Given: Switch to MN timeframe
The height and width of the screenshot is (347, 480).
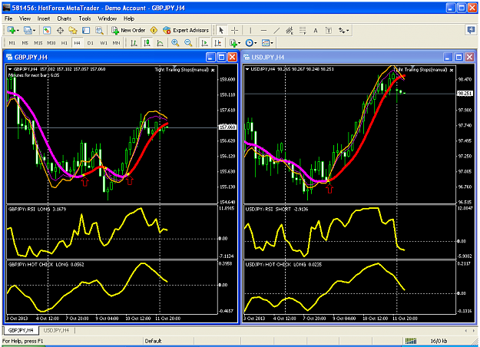Looking at the screenshot, I should point(116,43).
